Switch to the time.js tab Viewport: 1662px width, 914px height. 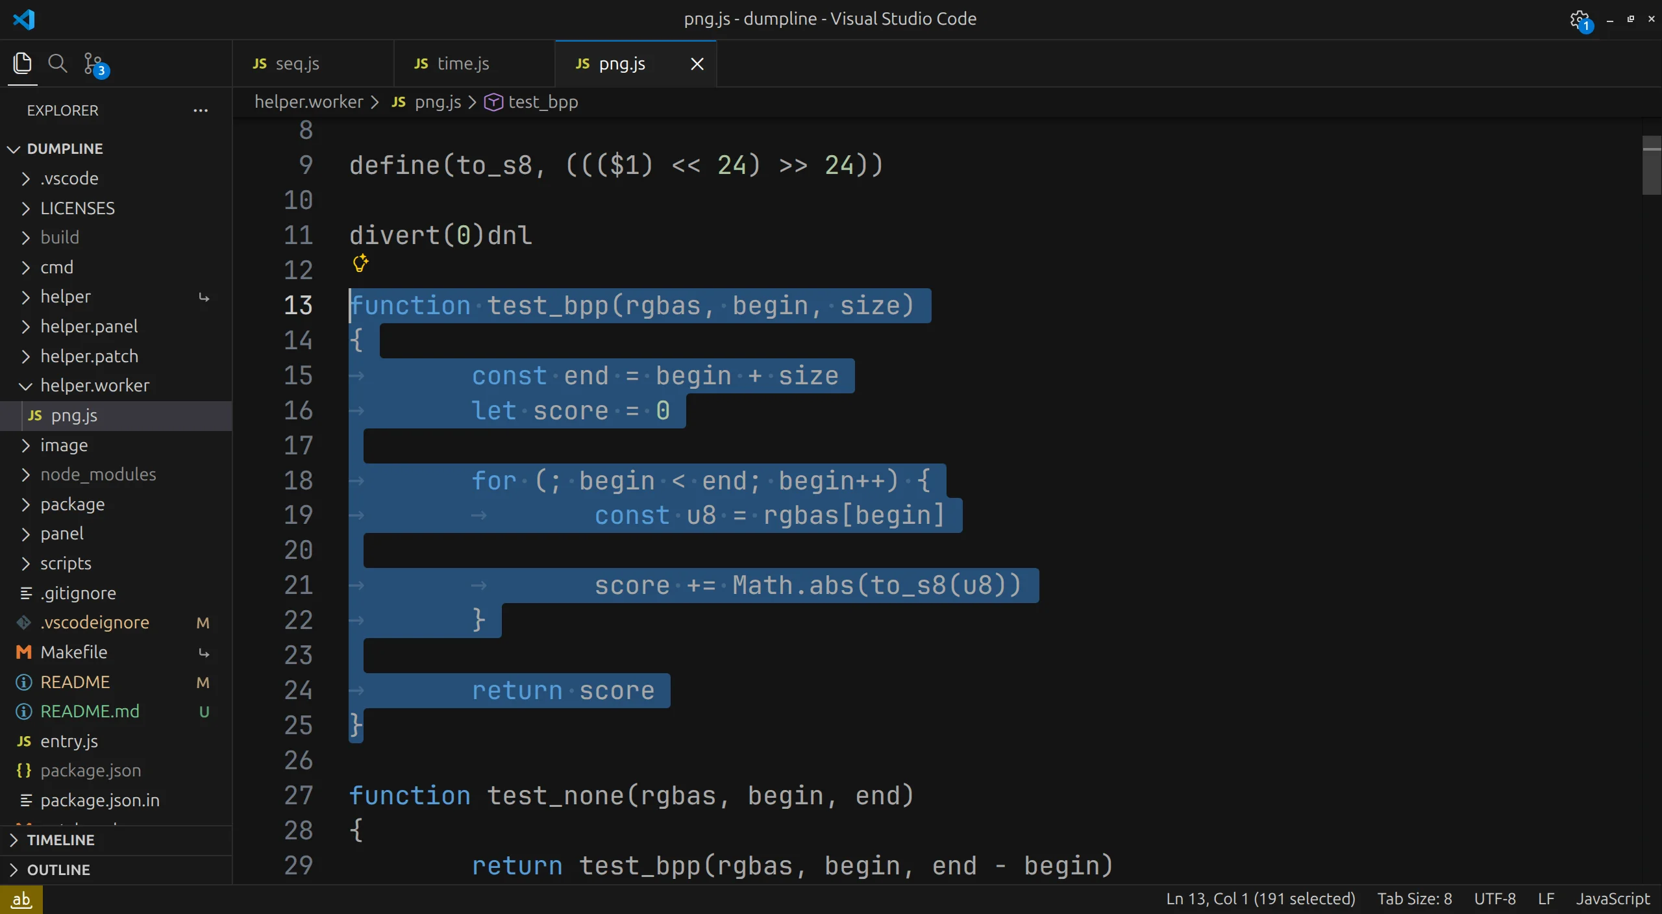(463, 64)
